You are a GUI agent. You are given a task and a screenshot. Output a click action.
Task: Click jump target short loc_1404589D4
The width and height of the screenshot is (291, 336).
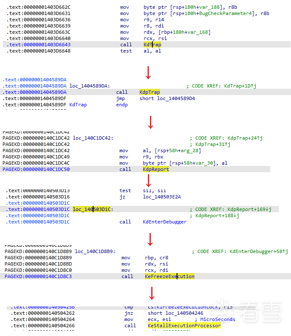click(167, 98)
